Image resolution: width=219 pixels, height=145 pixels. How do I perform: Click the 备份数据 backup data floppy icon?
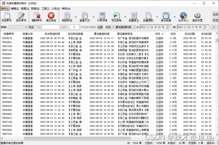(x=166, y=17)
